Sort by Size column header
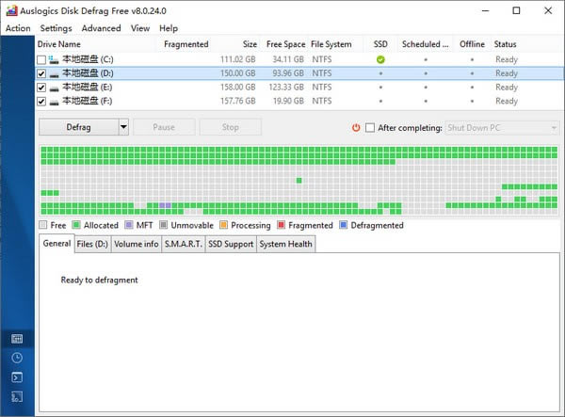This screenshot has width=565, height=417. pos(250,44)
